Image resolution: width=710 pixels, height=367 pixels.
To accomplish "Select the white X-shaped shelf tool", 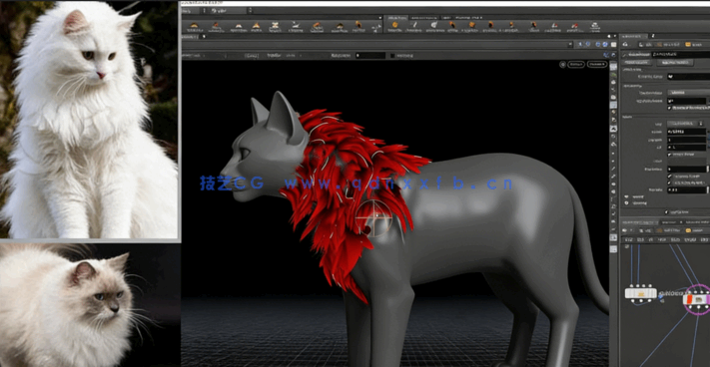I will [275, 26].
